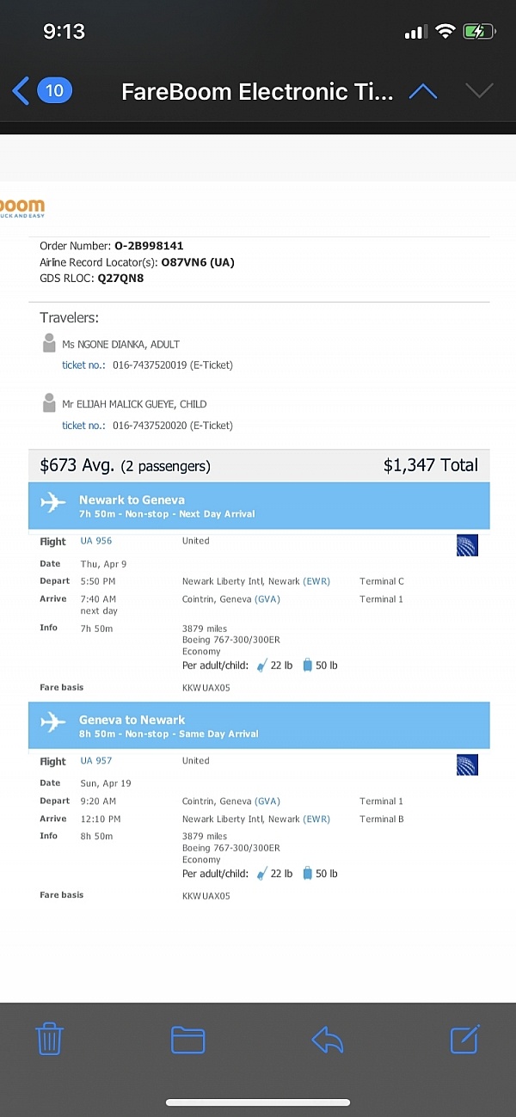The width and height of the screenshot is (516, 1117).
Task: Go to next message with down chevron
Action: pyautogui.click(x=479, y=91)
